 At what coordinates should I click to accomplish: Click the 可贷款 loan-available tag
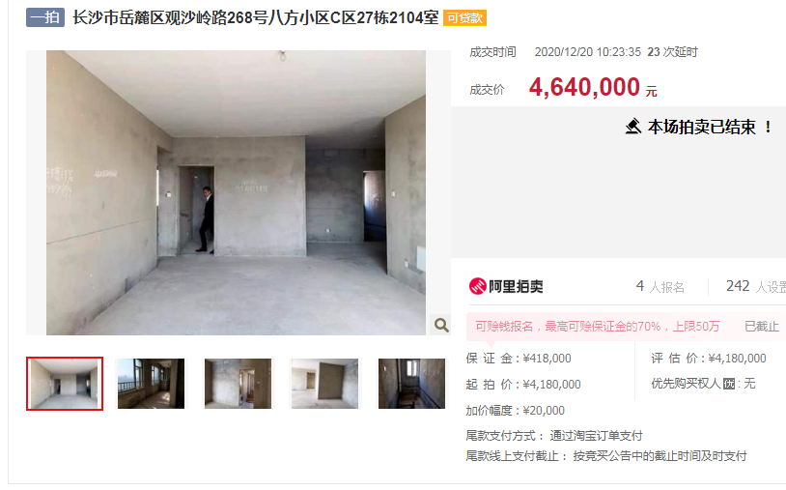[x=464, y=18]
